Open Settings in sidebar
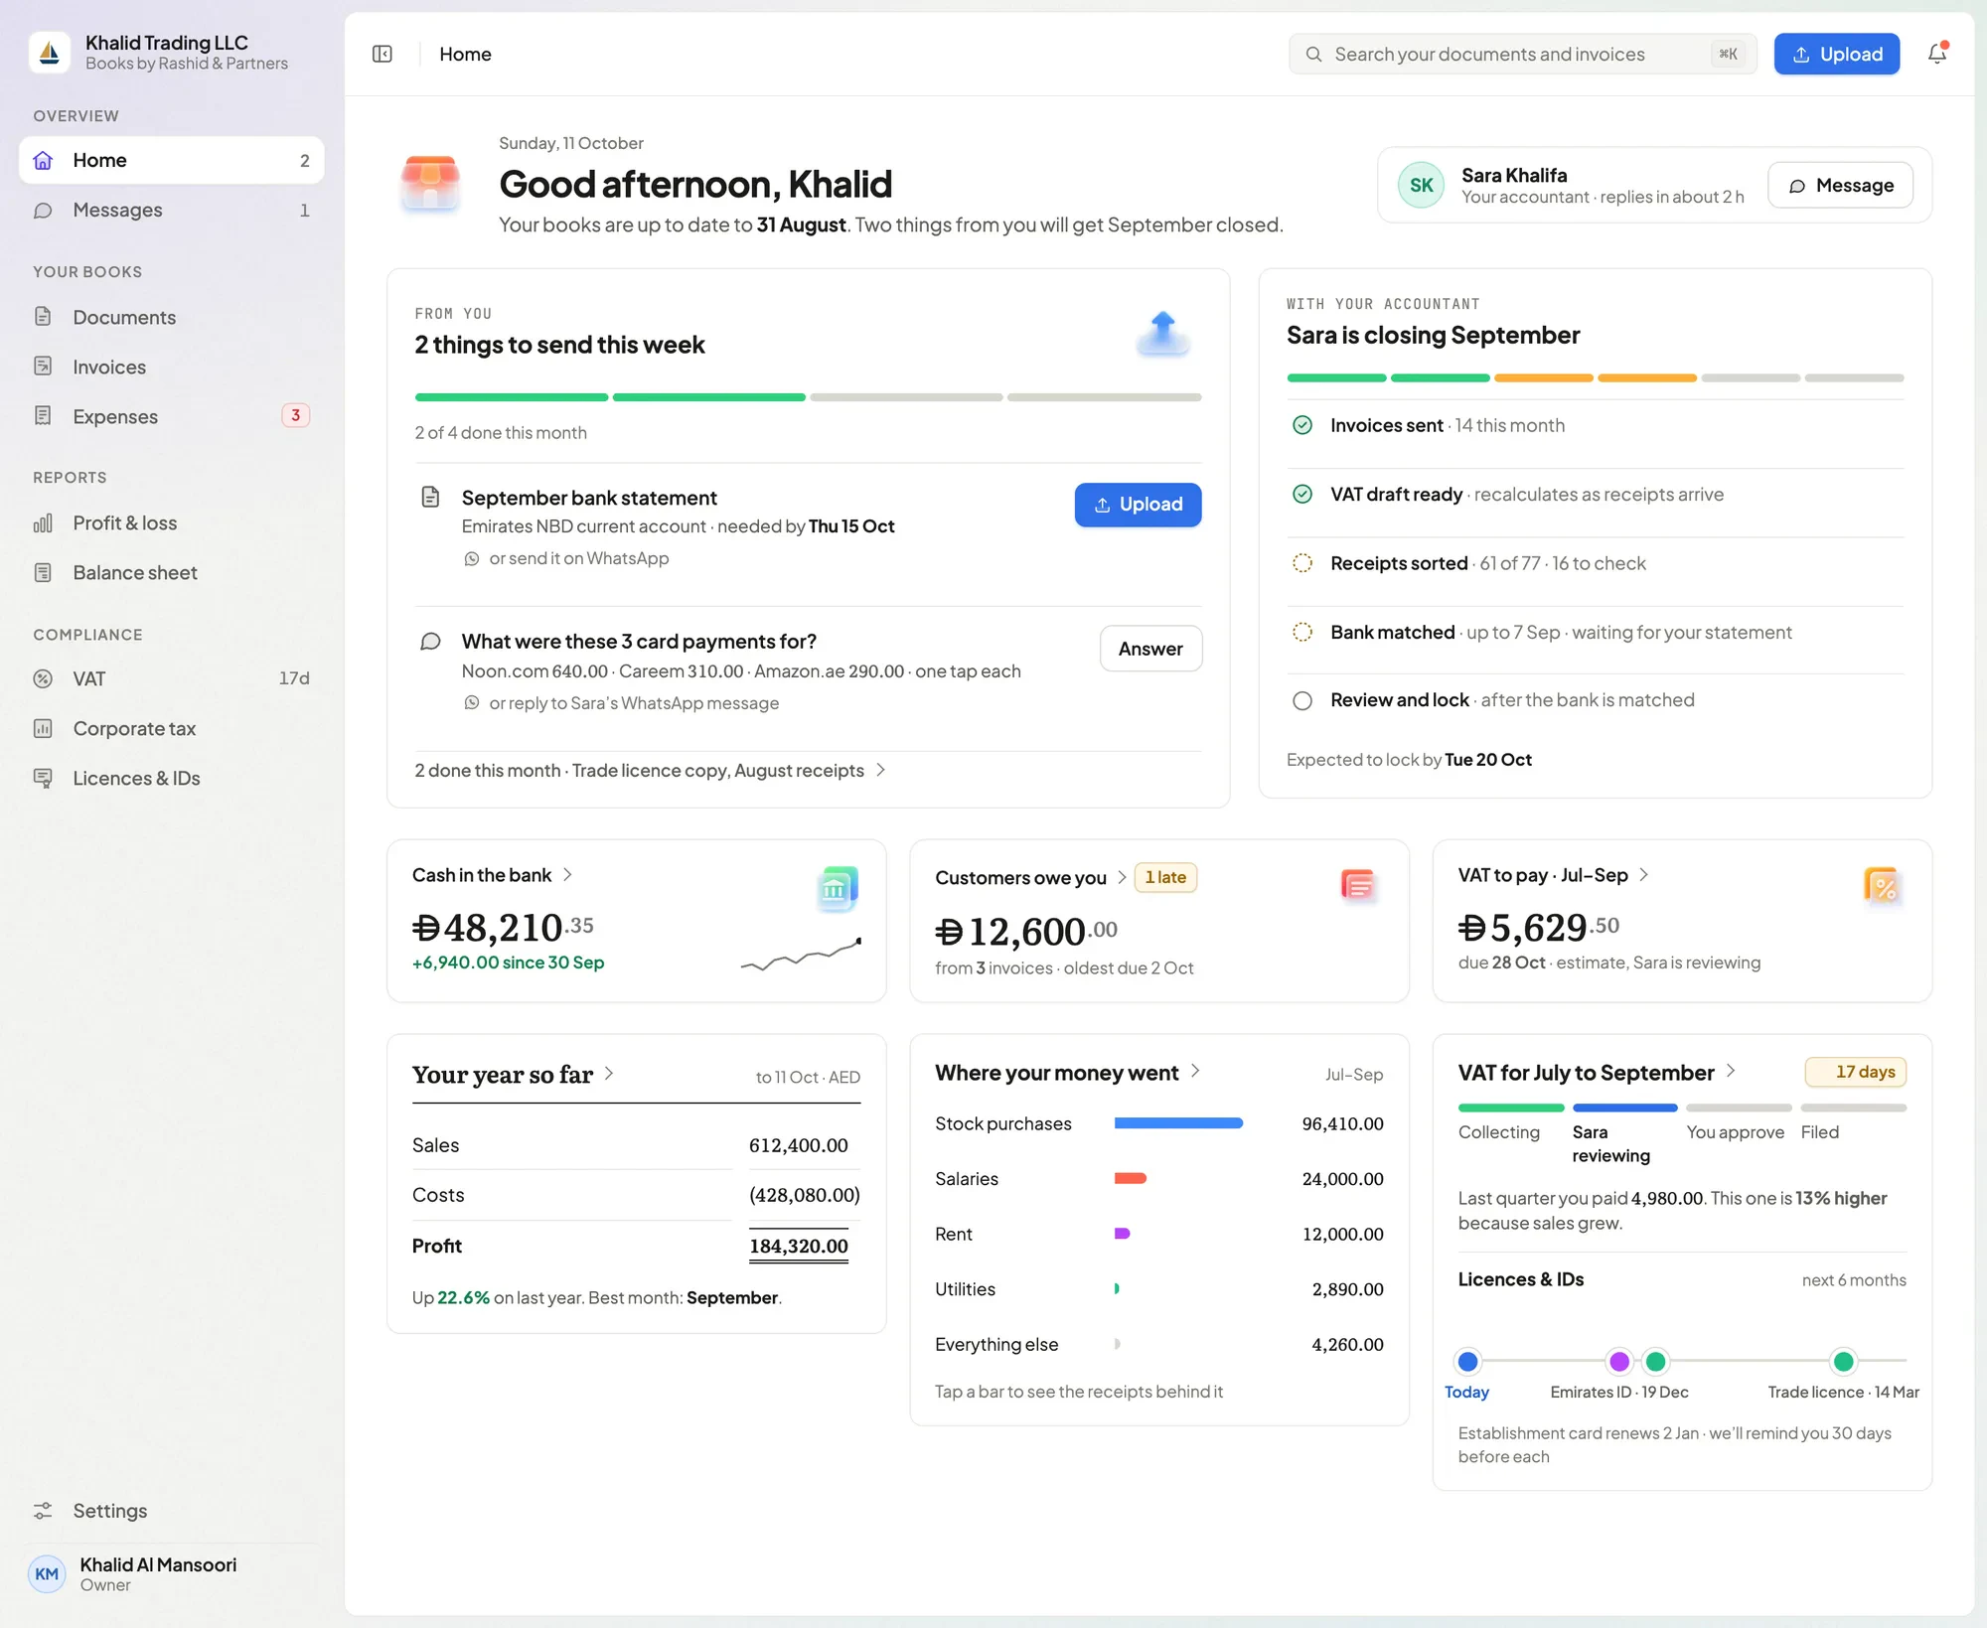Screen dimensions: 1987x1628 [x=171, y=1510]
